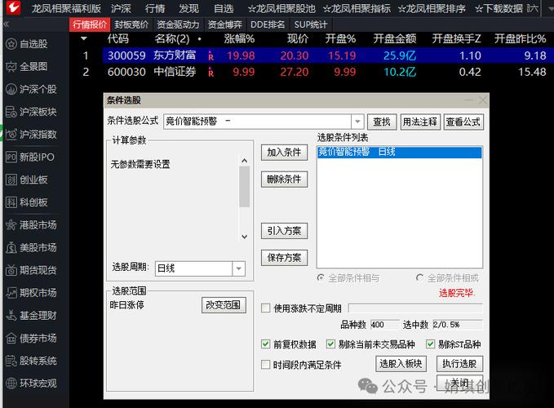Enable the 时间段内满足条件 checkbox
This screenshot has height=408, width=554.
pyautogui.click(x=265, y=364)
